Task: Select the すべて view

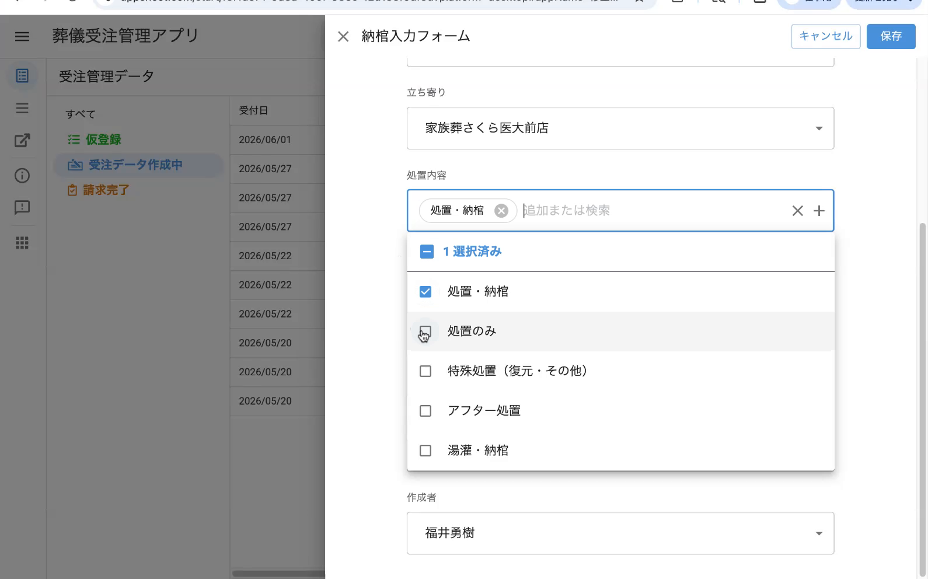Action: tap(81, 114)
